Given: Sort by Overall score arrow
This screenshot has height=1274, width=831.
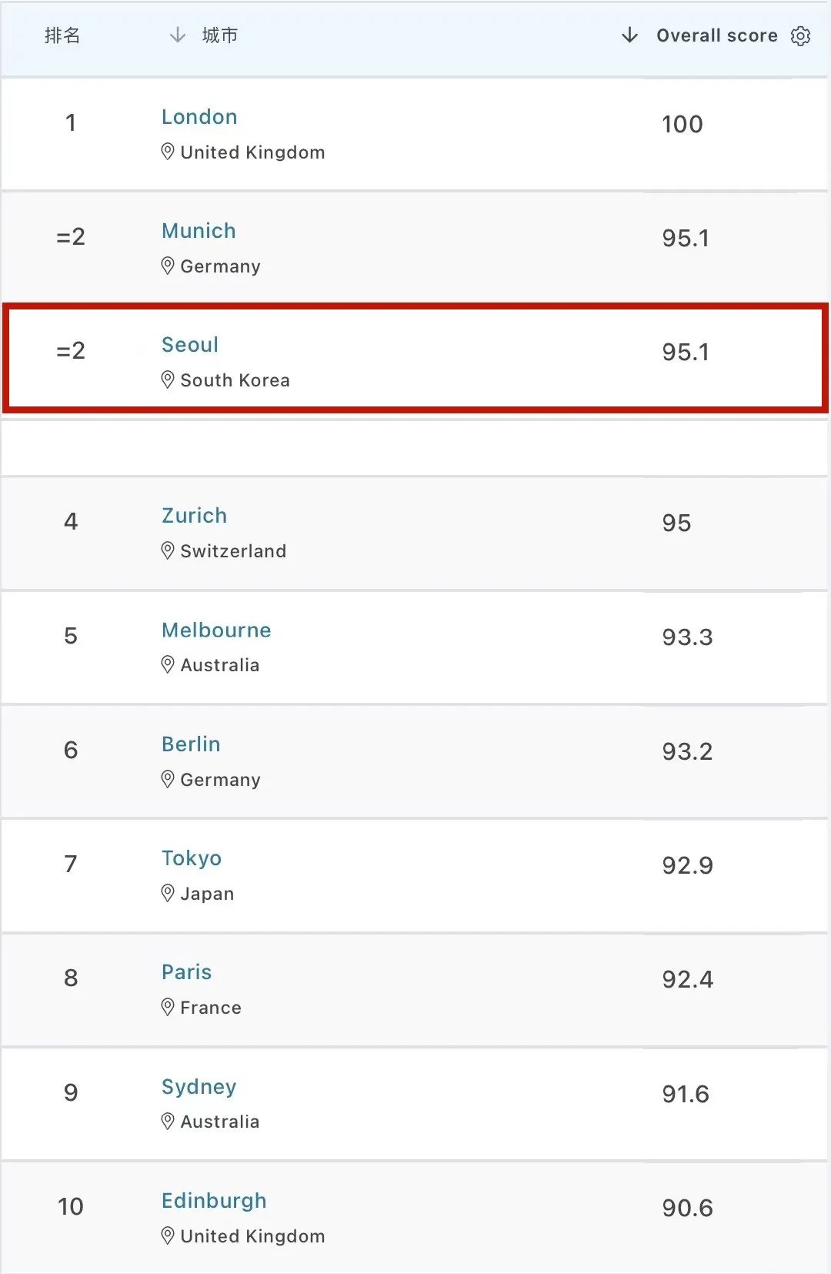Looking at the screenshot, I should coord(629,35).
